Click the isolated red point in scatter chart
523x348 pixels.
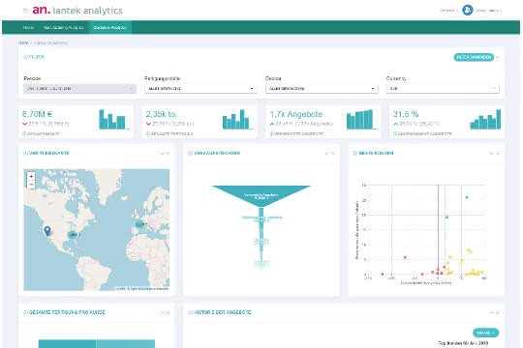point(405,257)
